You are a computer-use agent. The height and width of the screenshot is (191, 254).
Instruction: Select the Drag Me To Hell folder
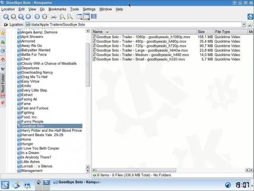pyautogui.click(x=32, y=77)
